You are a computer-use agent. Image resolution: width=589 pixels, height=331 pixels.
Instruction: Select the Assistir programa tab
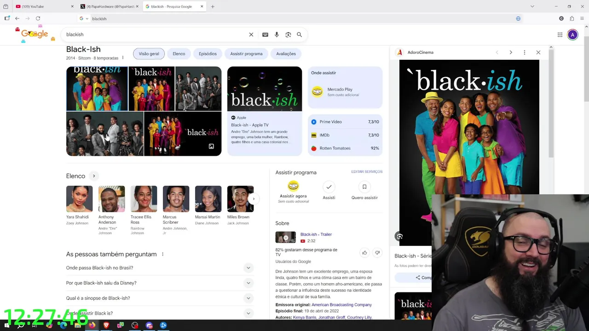click(x=246, y=54)
